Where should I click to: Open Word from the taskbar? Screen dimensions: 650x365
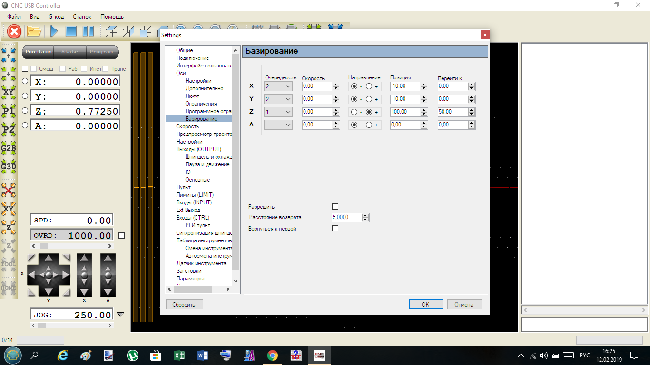pyautogui.click(x=202, y=355)
